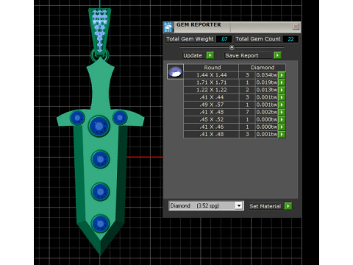Viewport: 353px width, 265px height.
Task: Select the large center gem on sword guard
Action: pyautogui.click(x=99, y=126)
